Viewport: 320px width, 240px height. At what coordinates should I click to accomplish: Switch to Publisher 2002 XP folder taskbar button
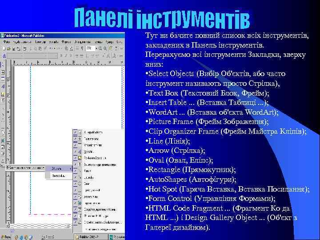click(90, 237)
